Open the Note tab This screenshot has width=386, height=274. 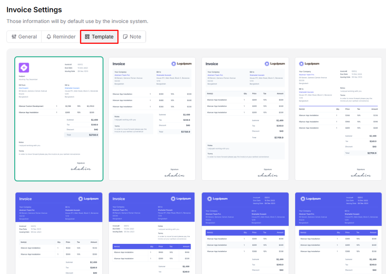132,37
